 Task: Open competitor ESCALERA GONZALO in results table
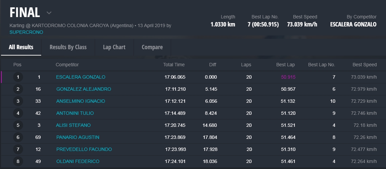click(80, 77)
